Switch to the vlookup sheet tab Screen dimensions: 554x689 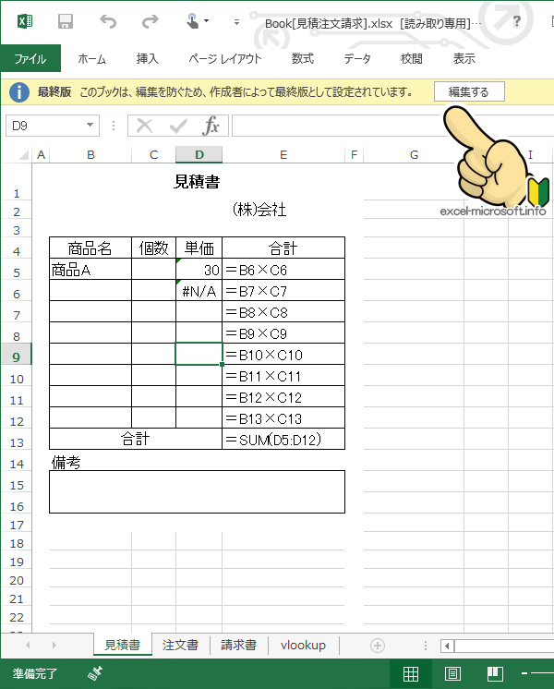click(303, 645)
